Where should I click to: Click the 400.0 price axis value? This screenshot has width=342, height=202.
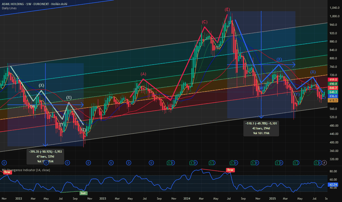pyautogui.click(x=334, y=143)
